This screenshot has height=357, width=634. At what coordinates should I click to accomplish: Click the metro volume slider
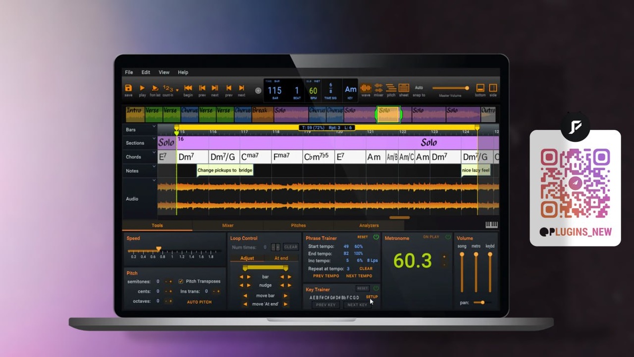476,272
